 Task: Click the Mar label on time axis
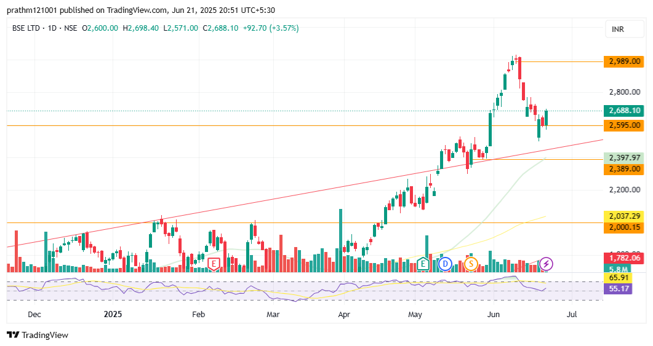[273, 315]
